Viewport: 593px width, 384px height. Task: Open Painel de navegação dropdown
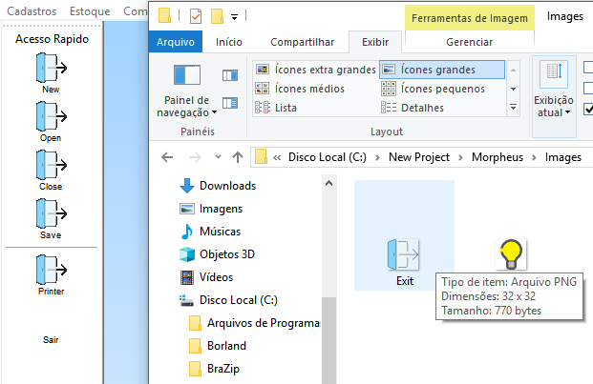coord(187,91)
